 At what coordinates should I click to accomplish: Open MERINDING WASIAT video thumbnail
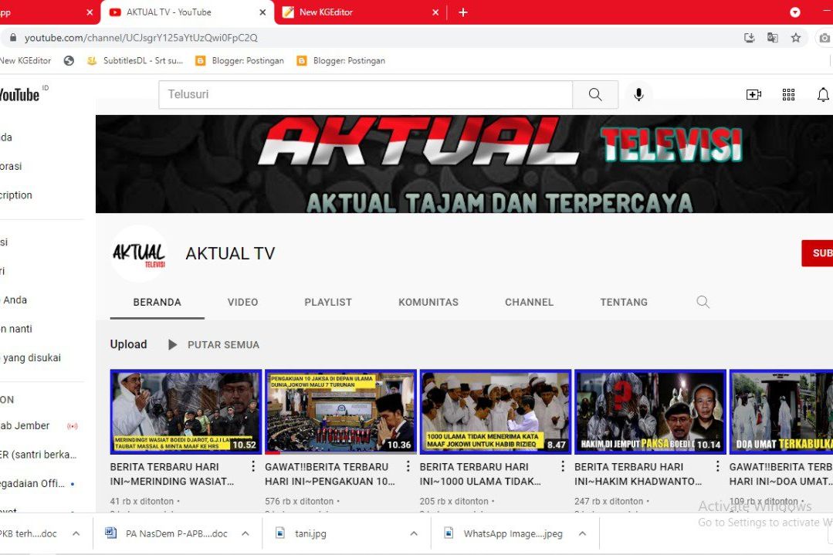tap(186, 412)
